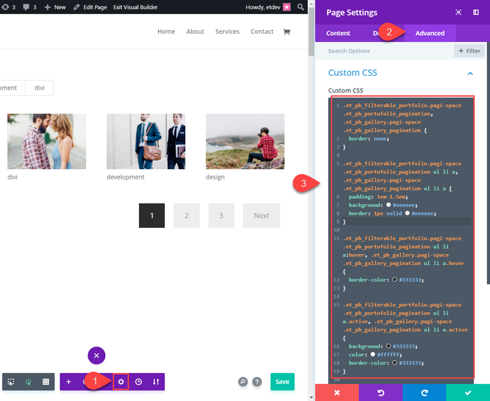This screenshot has width=490, height=401.
Task: Collapse the Custom CSS section chevron
Action: (470, 73)
